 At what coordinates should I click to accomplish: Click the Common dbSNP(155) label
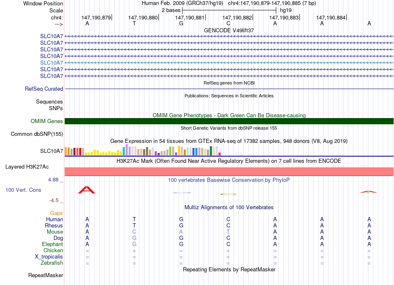tap(37, 134)
